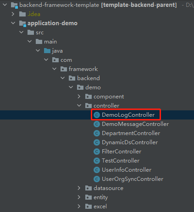194x212 pixels.
Task: Expand the datasource package
Action: [x=79, y=188]
